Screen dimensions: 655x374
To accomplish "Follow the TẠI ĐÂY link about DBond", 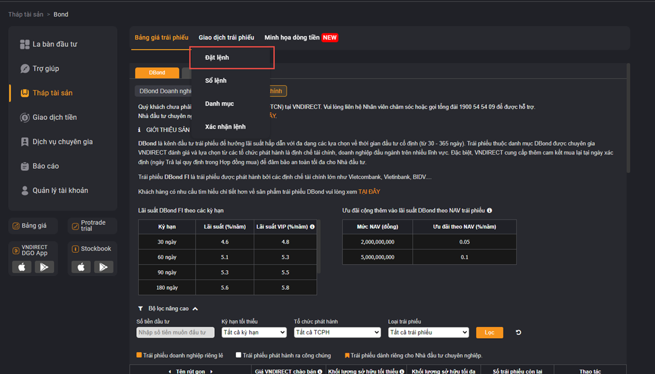I will 369,192.
